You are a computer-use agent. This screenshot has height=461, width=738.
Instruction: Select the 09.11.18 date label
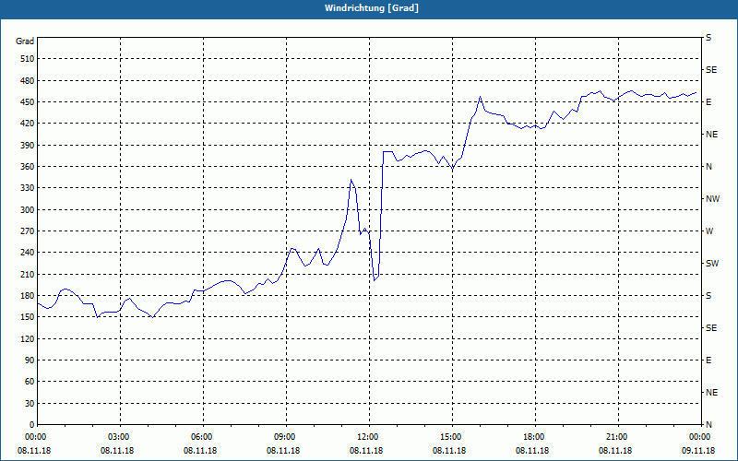[x=698, y=451]
